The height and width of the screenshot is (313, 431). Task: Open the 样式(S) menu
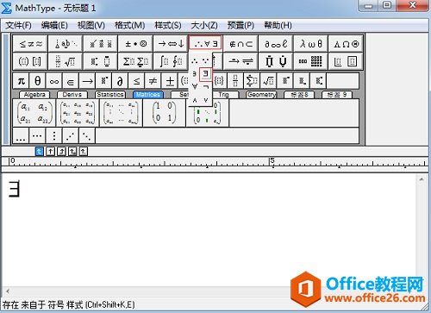168,26
